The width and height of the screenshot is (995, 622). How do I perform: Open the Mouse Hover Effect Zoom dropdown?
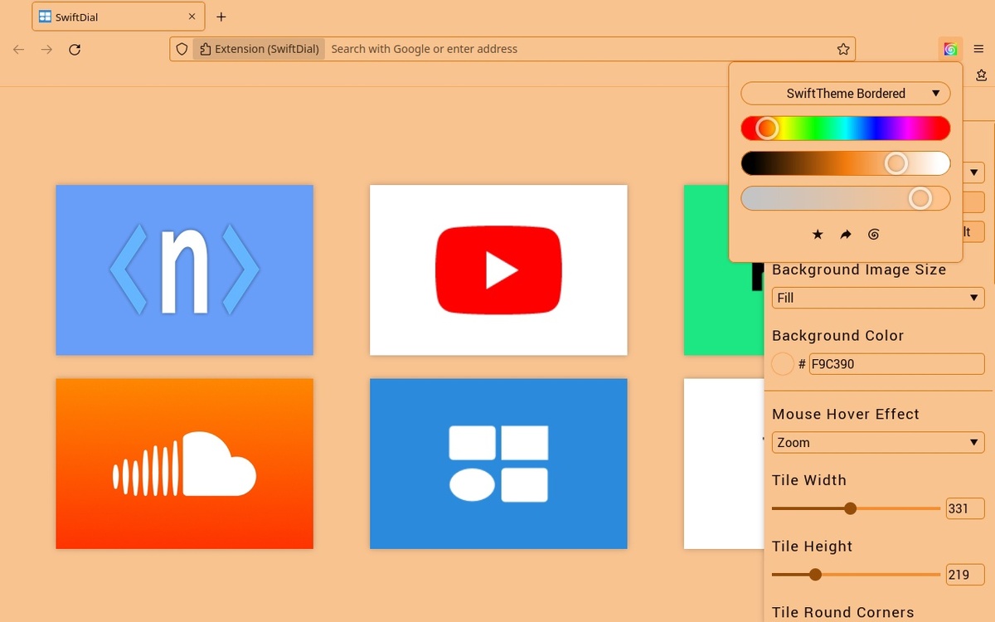point(878,443)
